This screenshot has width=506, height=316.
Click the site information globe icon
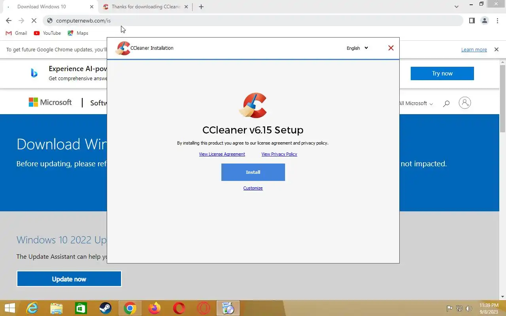(50, 21)
